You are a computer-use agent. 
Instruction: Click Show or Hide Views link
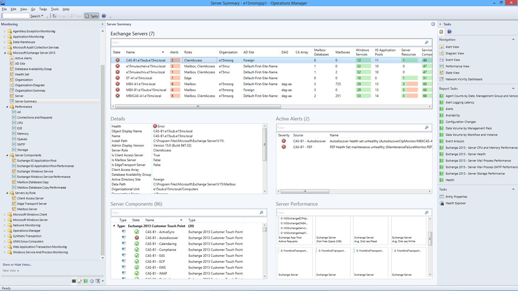(x=17, y=264)
